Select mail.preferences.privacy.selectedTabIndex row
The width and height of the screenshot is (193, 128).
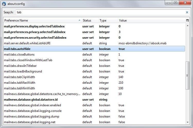(94, 32)
